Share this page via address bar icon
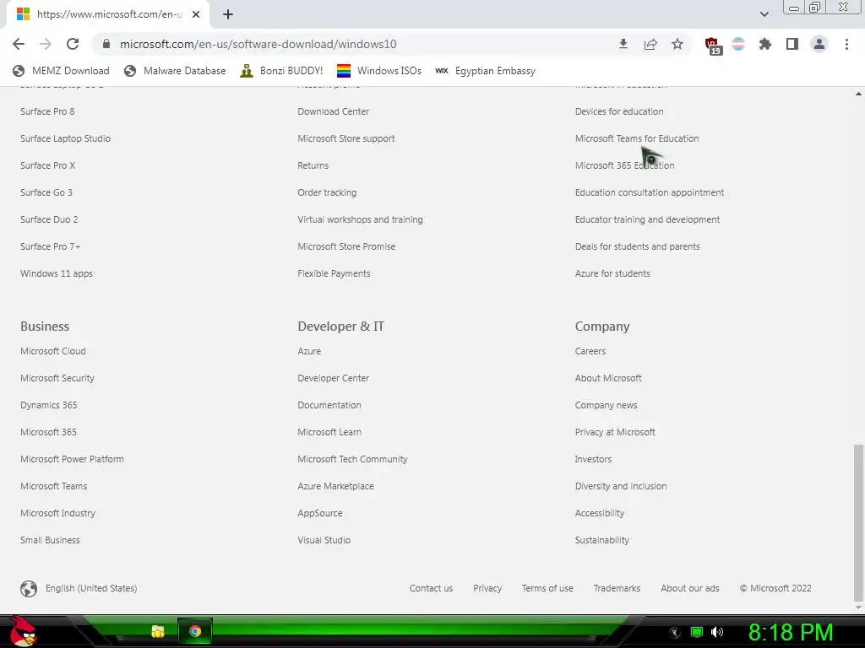865x648 pixels. click(x=650, y=44)
